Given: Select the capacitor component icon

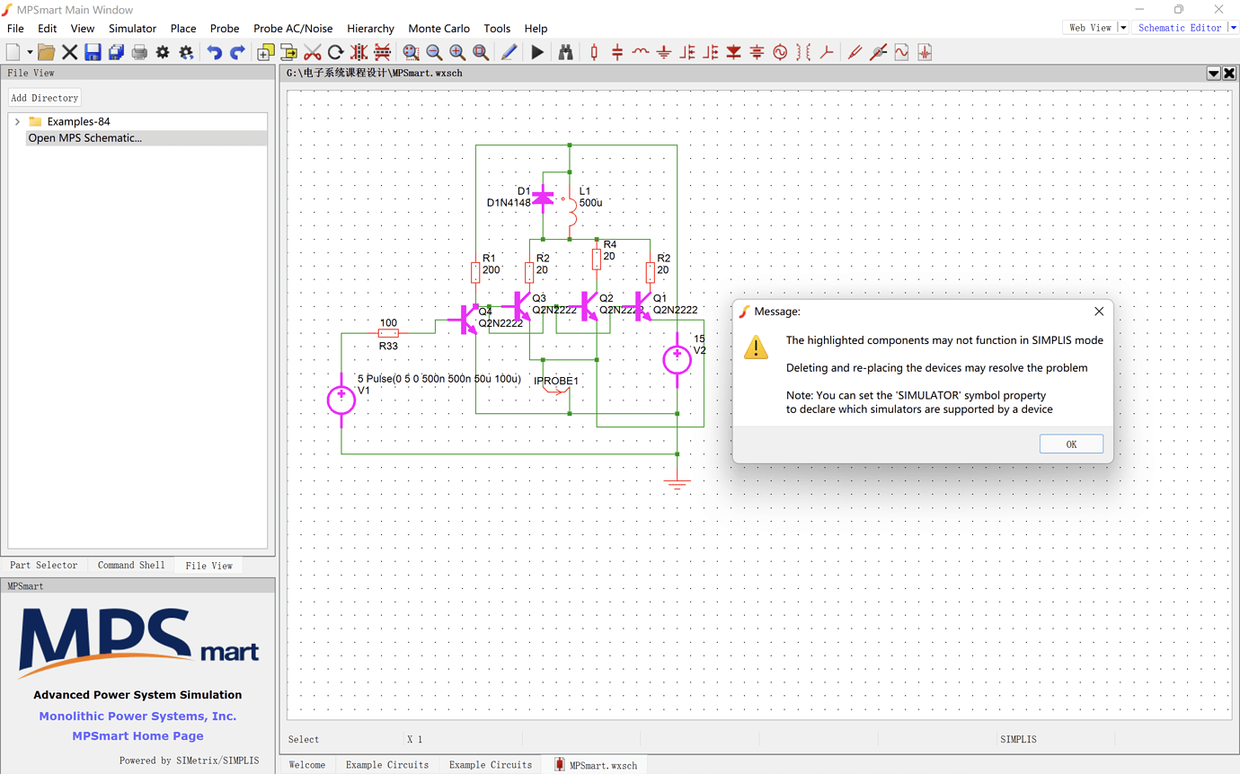Looking at the screenshot, I should [x=617, y=52].
